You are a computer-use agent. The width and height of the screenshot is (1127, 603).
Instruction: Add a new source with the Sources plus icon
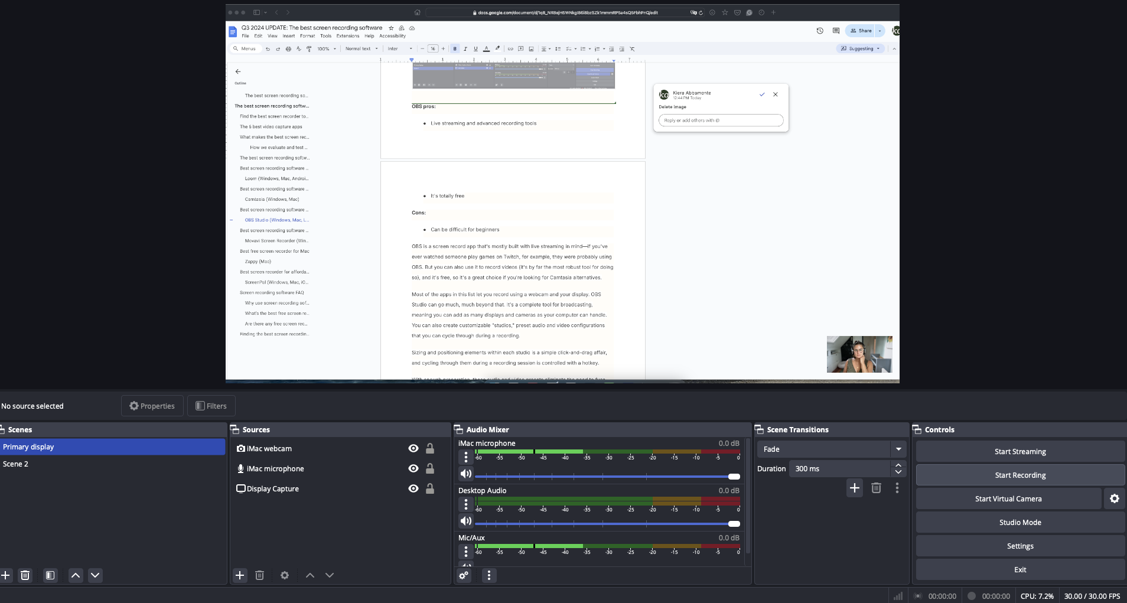pos(240,575)
